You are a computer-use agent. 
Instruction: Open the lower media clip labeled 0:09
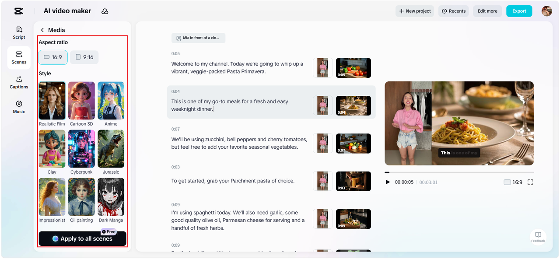pos(353,219)
